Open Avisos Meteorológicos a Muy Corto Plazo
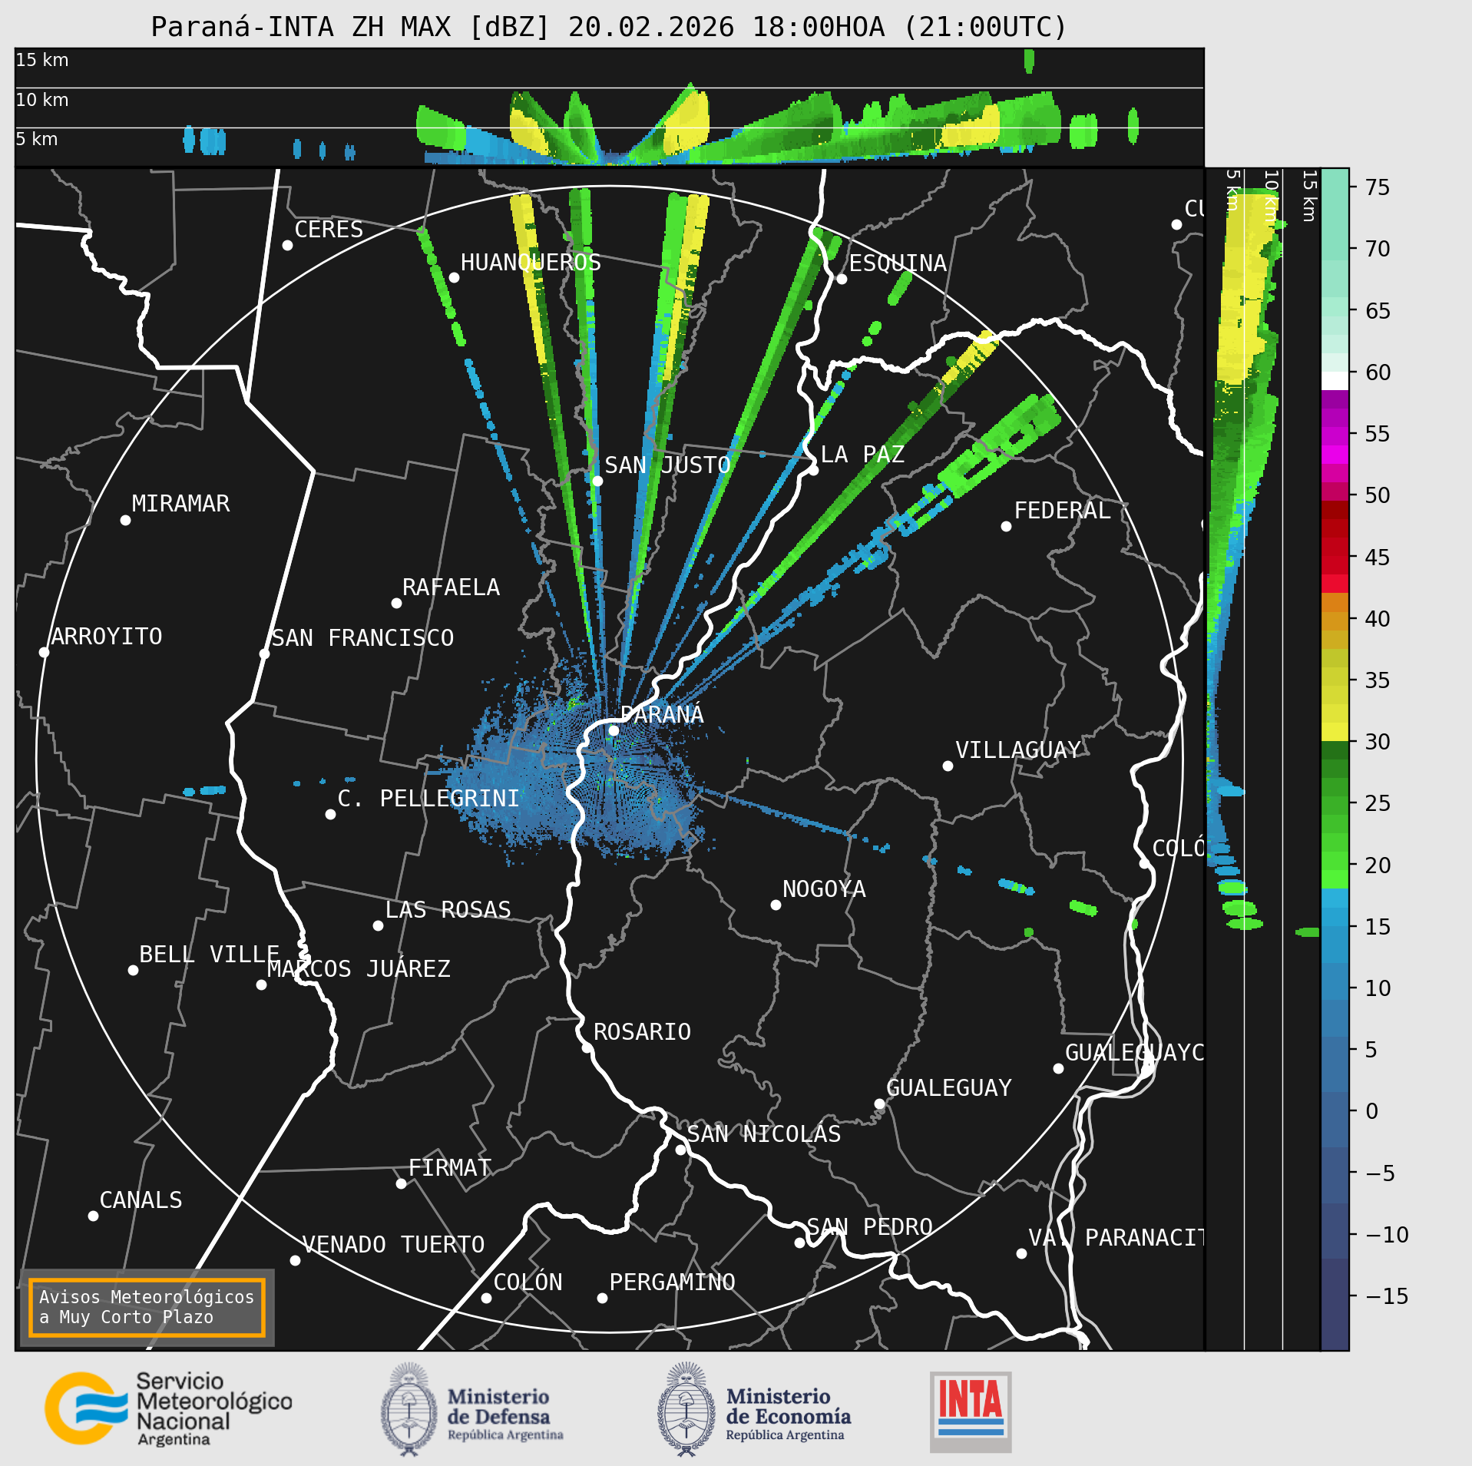This screenshot has height=1466, width=1472. point(147,1307)
